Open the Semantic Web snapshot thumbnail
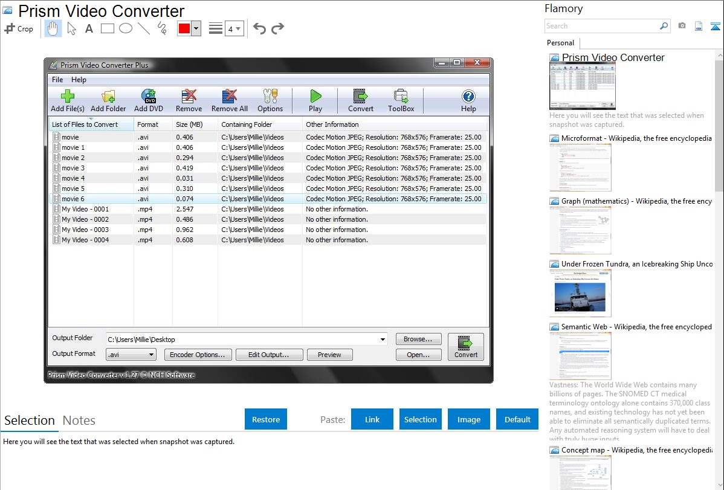The image size is (724, 490). (x=580, y=356)
